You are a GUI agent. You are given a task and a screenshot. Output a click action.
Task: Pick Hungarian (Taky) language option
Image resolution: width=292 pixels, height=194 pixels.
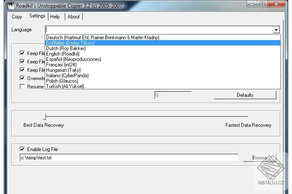[x=163, y=70]
